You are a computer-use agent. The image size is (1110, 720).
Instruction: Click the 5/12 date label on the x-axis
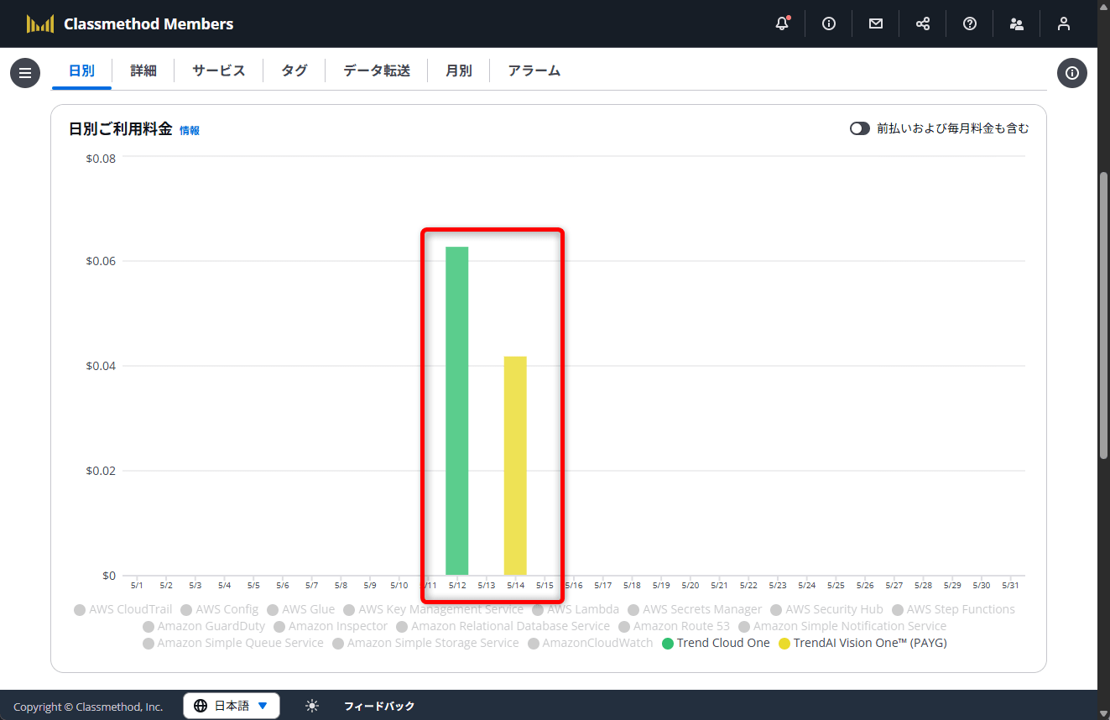[457, 586]
